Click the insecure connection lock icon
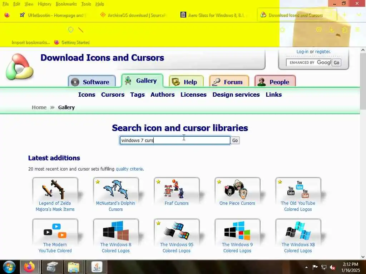 [x=81, y=30]
